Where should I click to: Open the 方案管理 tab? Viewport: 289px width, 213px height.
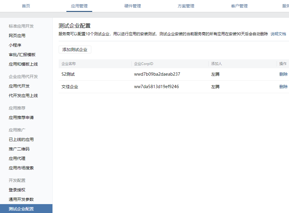[186, 6]
